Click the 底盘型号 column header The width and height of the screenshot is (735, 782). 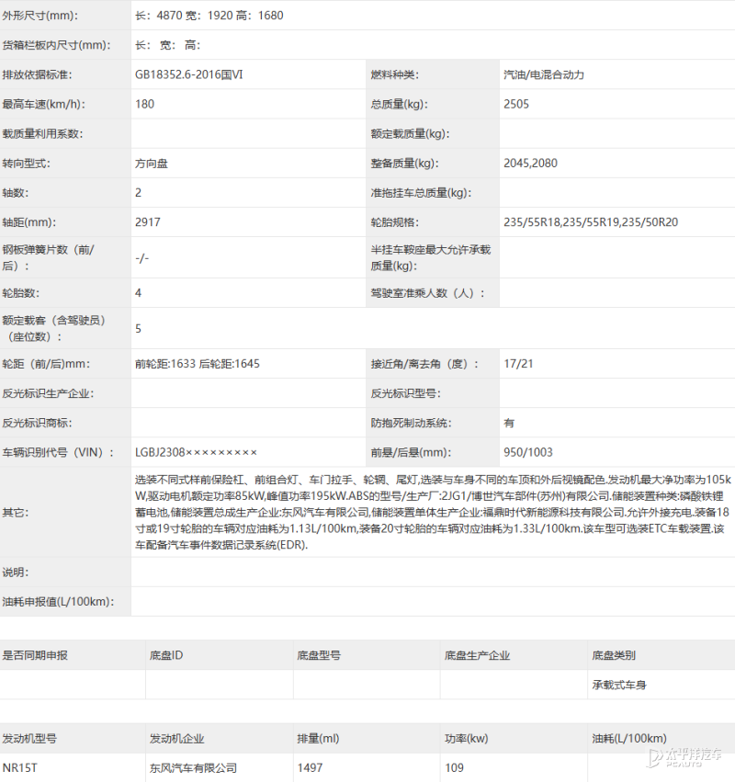pyautogui.click(x=319, y=655)
